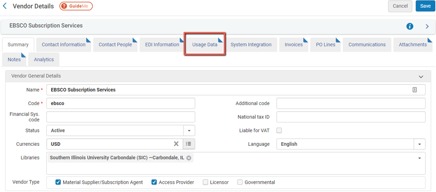
Task: Remove Southern Illinois University library chip
Action: [189, 158]
